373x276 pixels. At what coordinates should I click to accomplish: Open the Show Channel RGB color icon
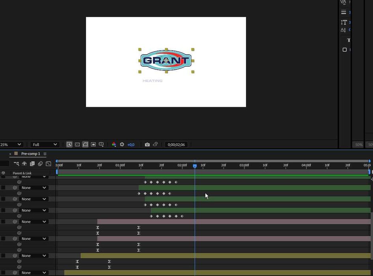114,144
